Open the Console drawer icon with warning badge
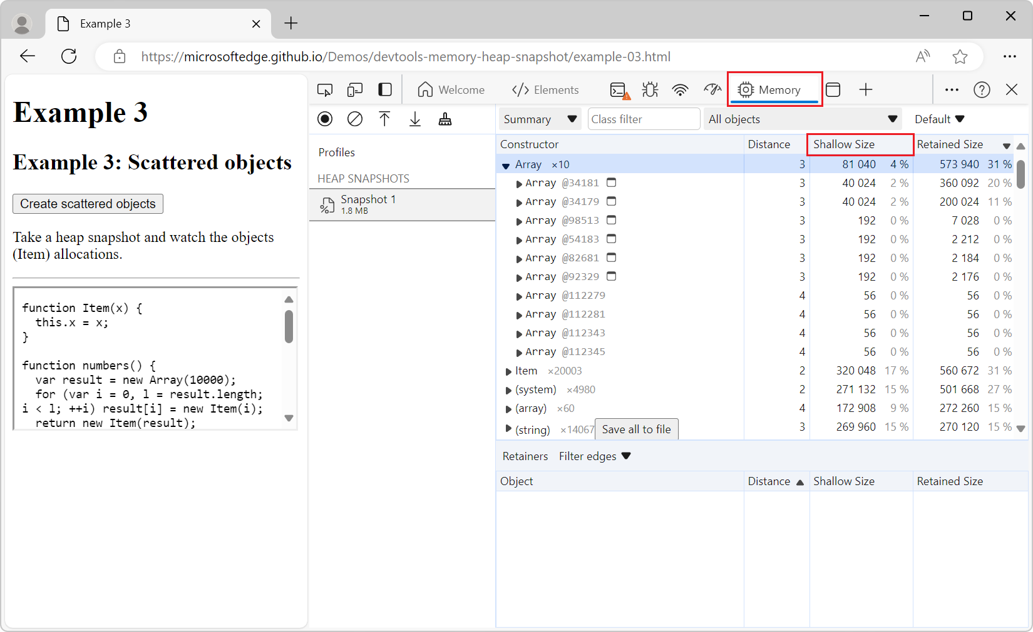 pos(618,89)
